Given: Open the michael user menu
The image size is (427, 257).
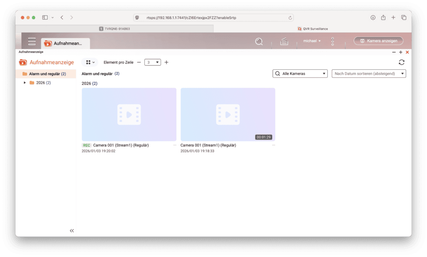Looking at the screenshot, I should click(x=311, y=41).
